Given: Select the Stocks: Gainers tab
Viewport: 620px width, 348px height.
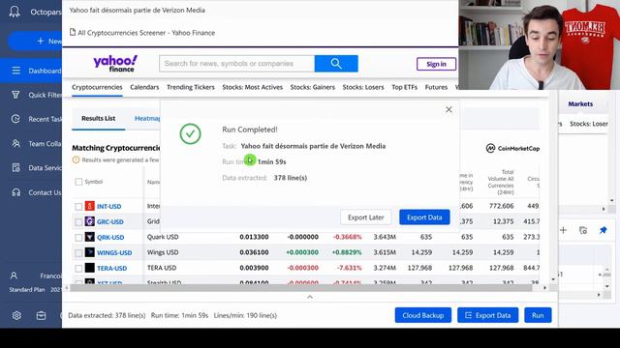Looking at the screenshot, I should (312, 87).
